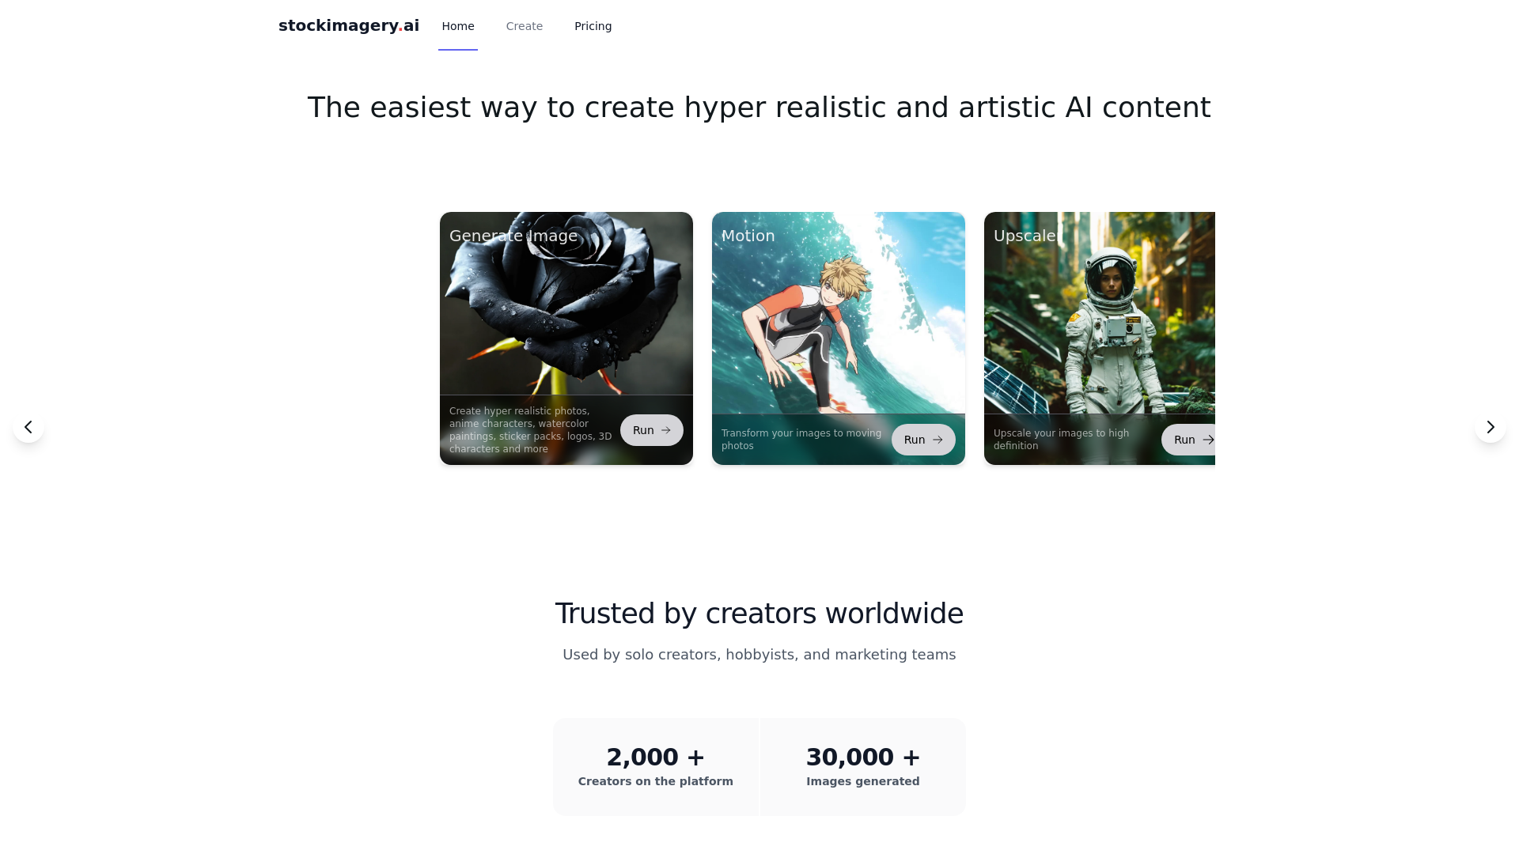Click the 30,000 + images generated stat
Screen dimensions: 1519x854
pos(863,767)
